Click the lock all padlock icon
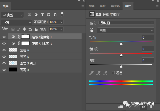160x111 pixels. 36,29
